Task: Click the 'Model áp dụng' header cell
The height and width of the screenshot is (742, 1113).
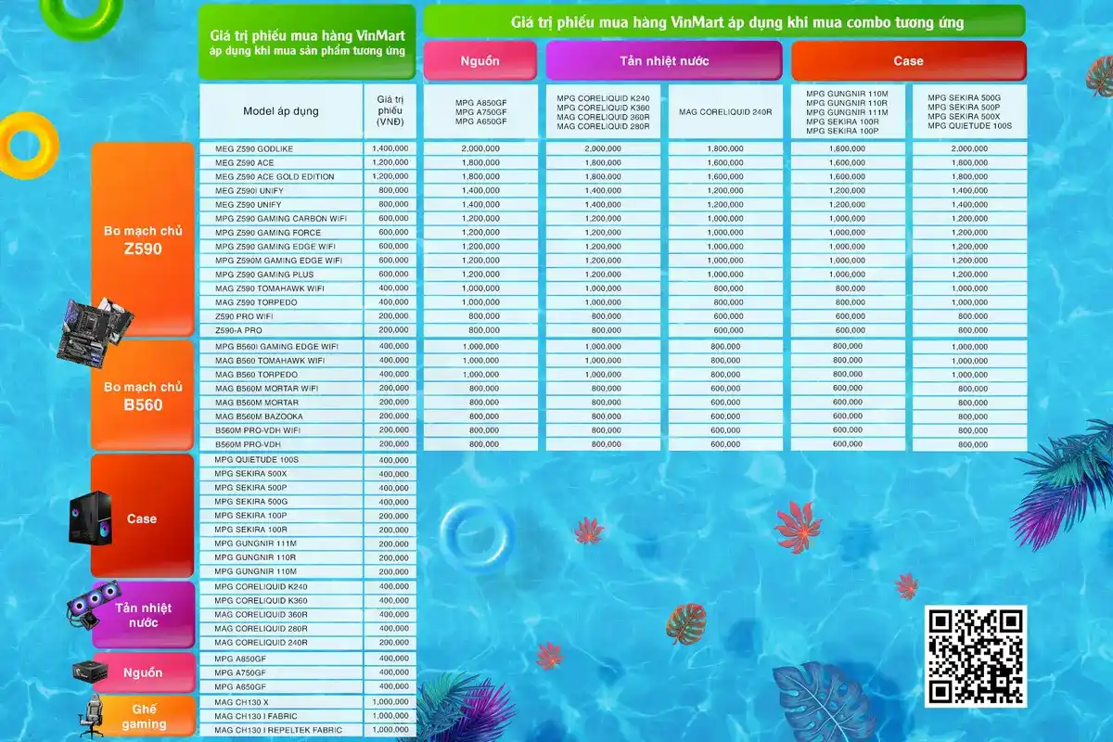Action: 281,111
